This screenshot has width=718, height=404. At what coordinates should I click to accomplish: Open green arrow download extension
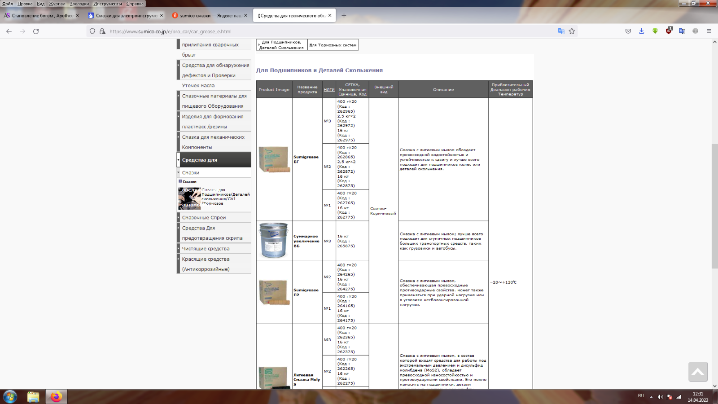click(655, 31)
